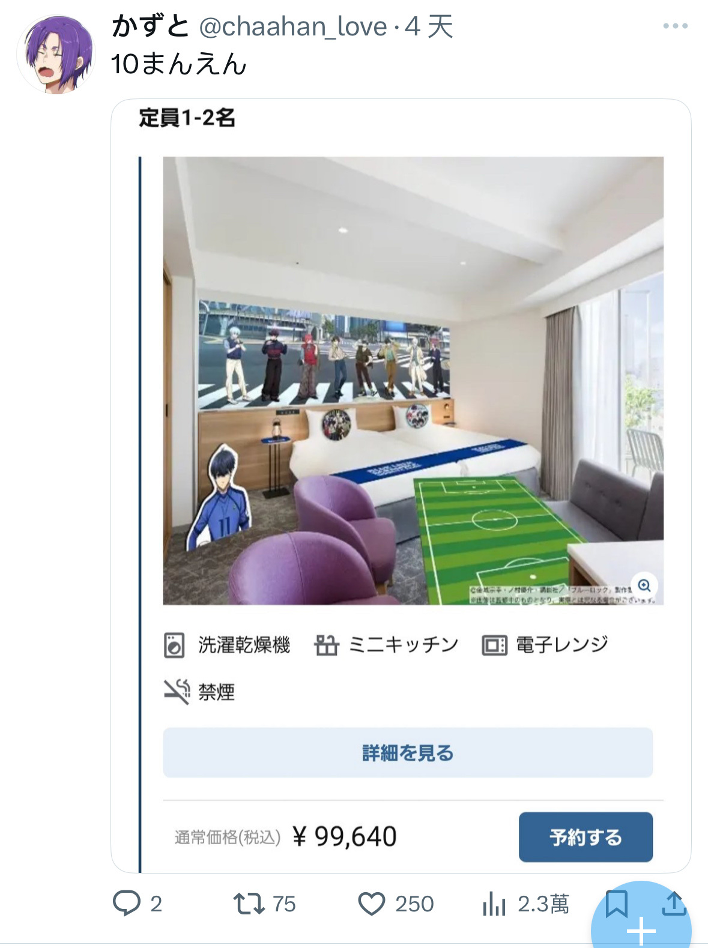This screenshot has height=948, width=708.
Task: Tap the share upload icon
Action: pos(674,904)
